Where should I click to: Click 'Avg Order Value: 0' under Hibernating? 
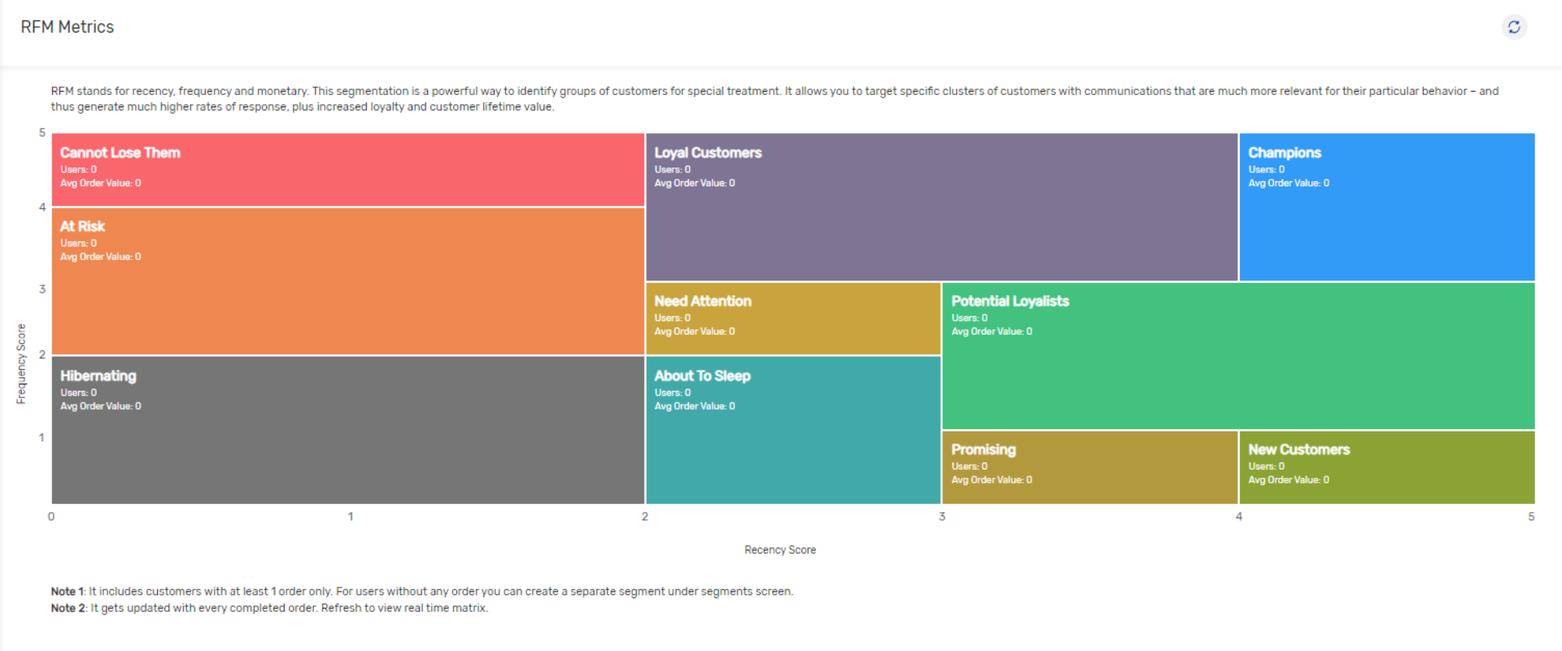pyautogui.click(x=101, y=406)
